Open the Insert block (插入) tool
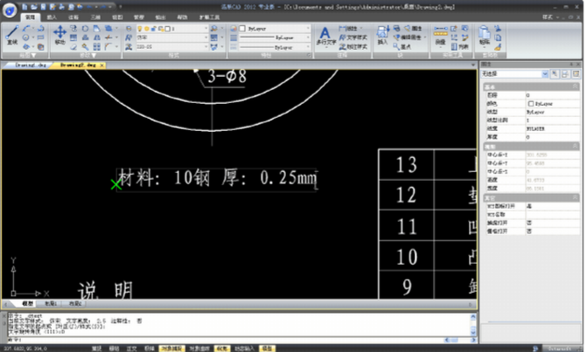This screenshot has height=352, width=586. [382, 36]
